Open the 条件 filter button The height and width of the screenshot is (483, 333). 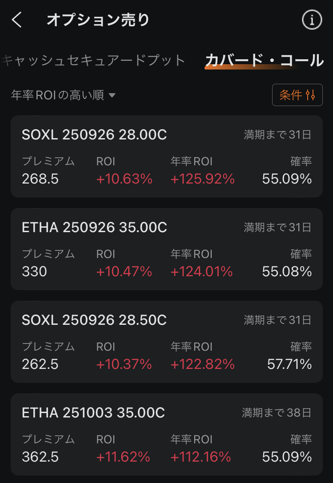297,95
